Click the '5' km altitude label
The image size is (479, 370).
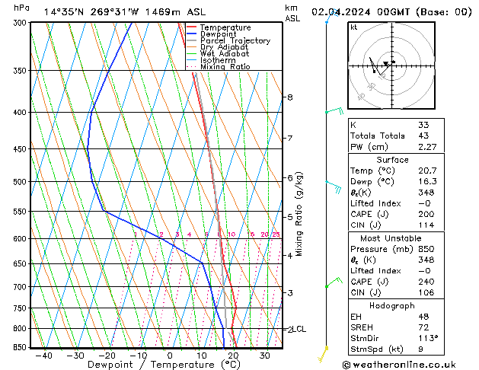click(x=290, y=217)
